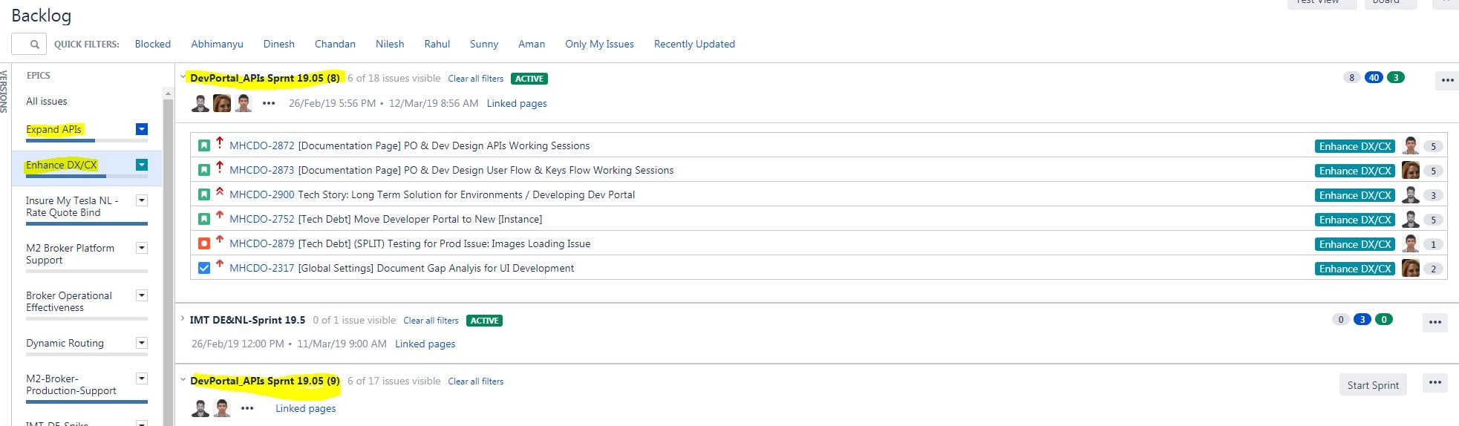Click first avatar in Sprnt 19.05 (8) header

click(200, 103)
